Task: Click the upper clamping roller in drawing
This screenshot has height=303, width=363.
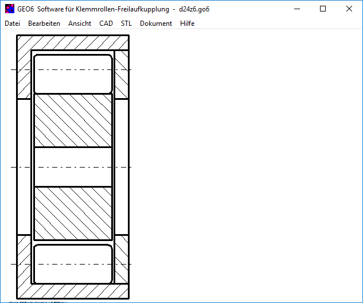Action: [73, 74]
